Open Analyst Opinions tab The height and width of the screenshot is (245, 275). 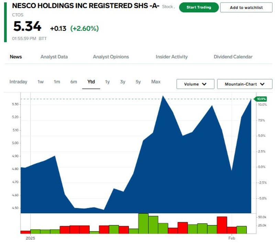(111, 57)
